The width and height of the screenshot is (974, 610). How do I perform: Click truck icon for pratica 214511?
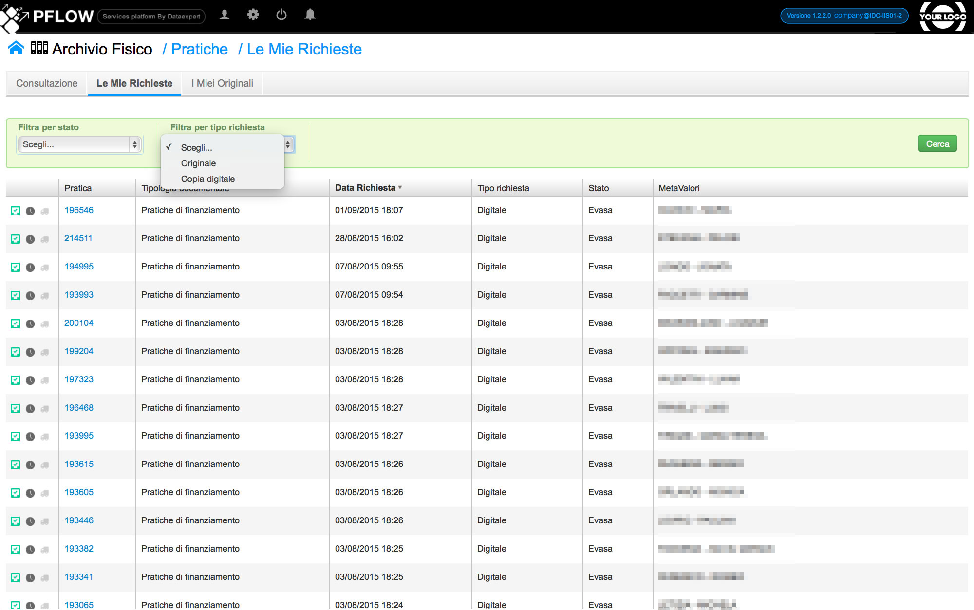45,239
